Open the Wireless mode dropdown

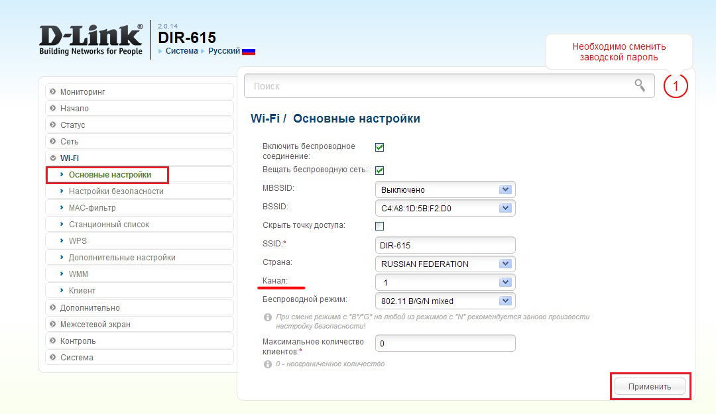click(x=446, y=301)
